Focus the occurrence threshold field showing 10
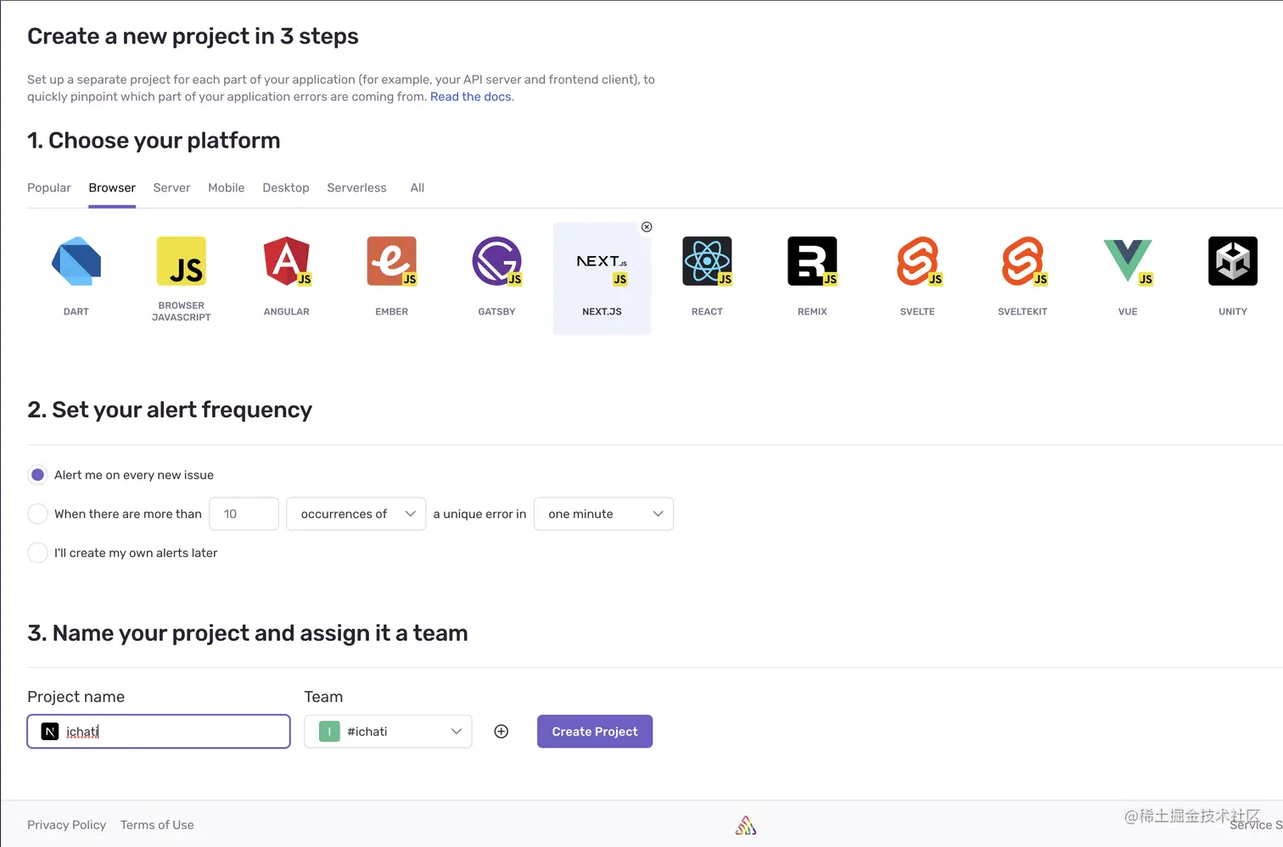 pos(244,514)
